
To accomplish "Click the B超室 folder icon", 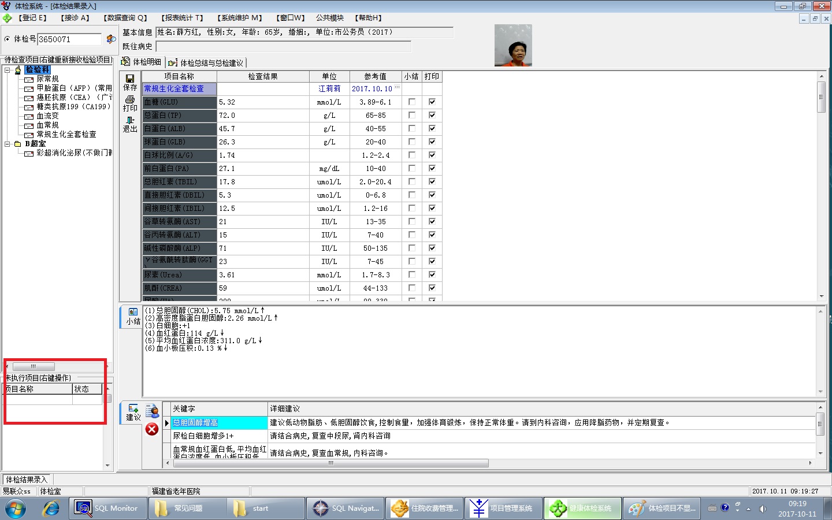I will click(x=18, y=143).
